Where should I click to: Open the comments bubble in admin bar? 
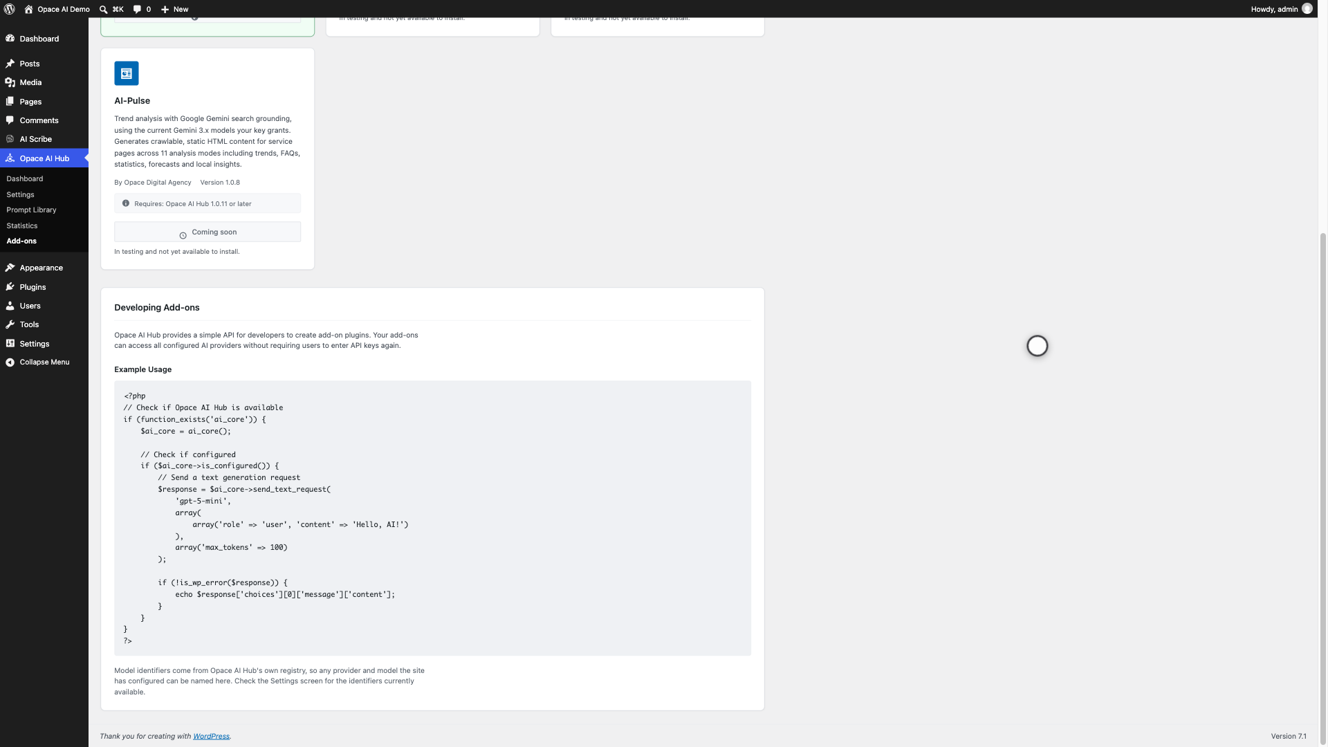coord(141,9)
